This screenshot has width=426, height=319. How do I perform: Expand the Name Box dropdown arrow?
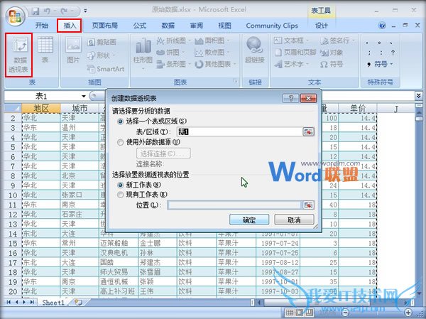[84, 96]
